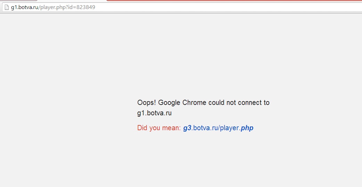Click the "g1.botva.ru" domain in the address bar
This screenshot has height=187, width=362.
[24, 7]
